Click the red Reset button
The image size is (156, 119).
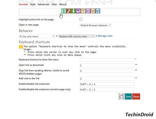click(136, 97)
